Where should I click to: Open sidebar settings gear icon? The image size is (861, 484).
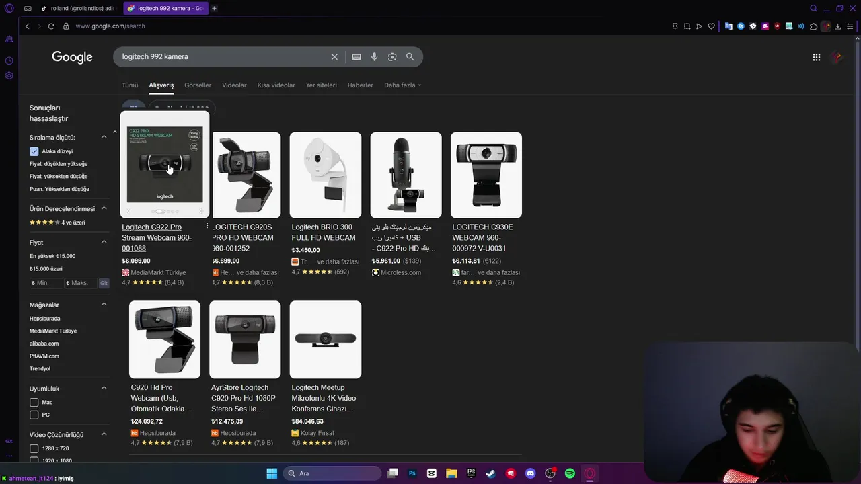[9, 75]
